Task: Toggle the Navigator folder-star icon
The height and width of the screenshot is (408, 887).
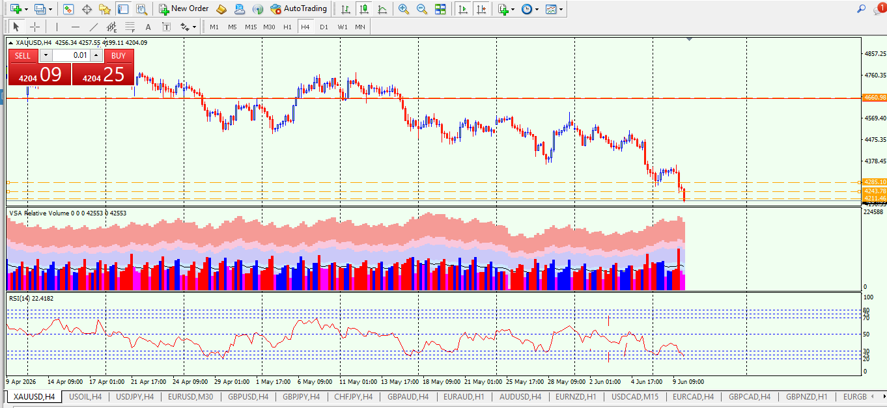Action: tap(104, 9)
